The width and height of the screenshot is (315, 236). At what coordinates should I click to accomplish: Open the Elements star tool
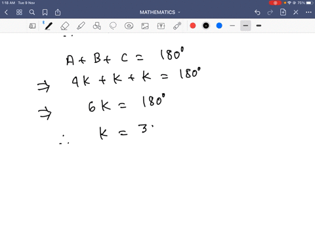point(129,26)
